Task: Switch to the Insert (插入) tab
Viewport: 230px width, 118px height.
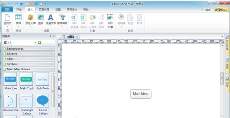Action: (x=30, y=9)
